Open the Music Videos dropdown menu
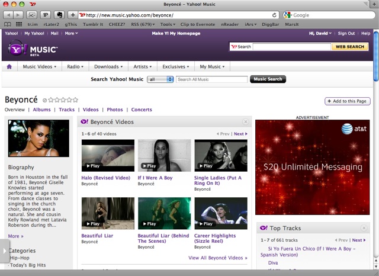379x276 pixels. [x=40, y=66]
